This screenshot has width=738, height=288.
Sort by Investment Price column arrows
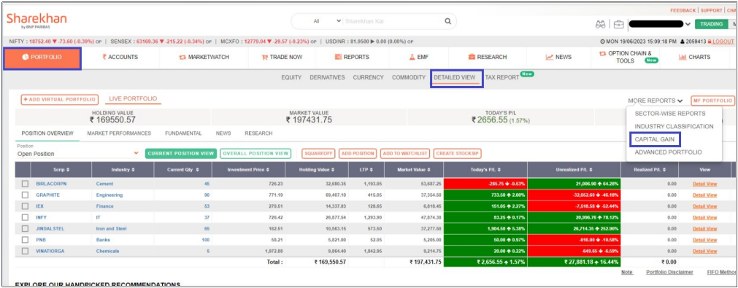coord(268,170)
